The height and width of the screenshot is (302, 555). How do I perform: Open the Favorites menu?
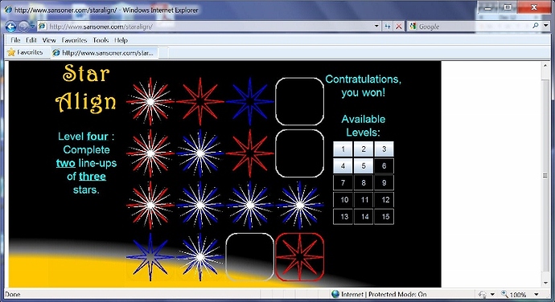[74, 40]
